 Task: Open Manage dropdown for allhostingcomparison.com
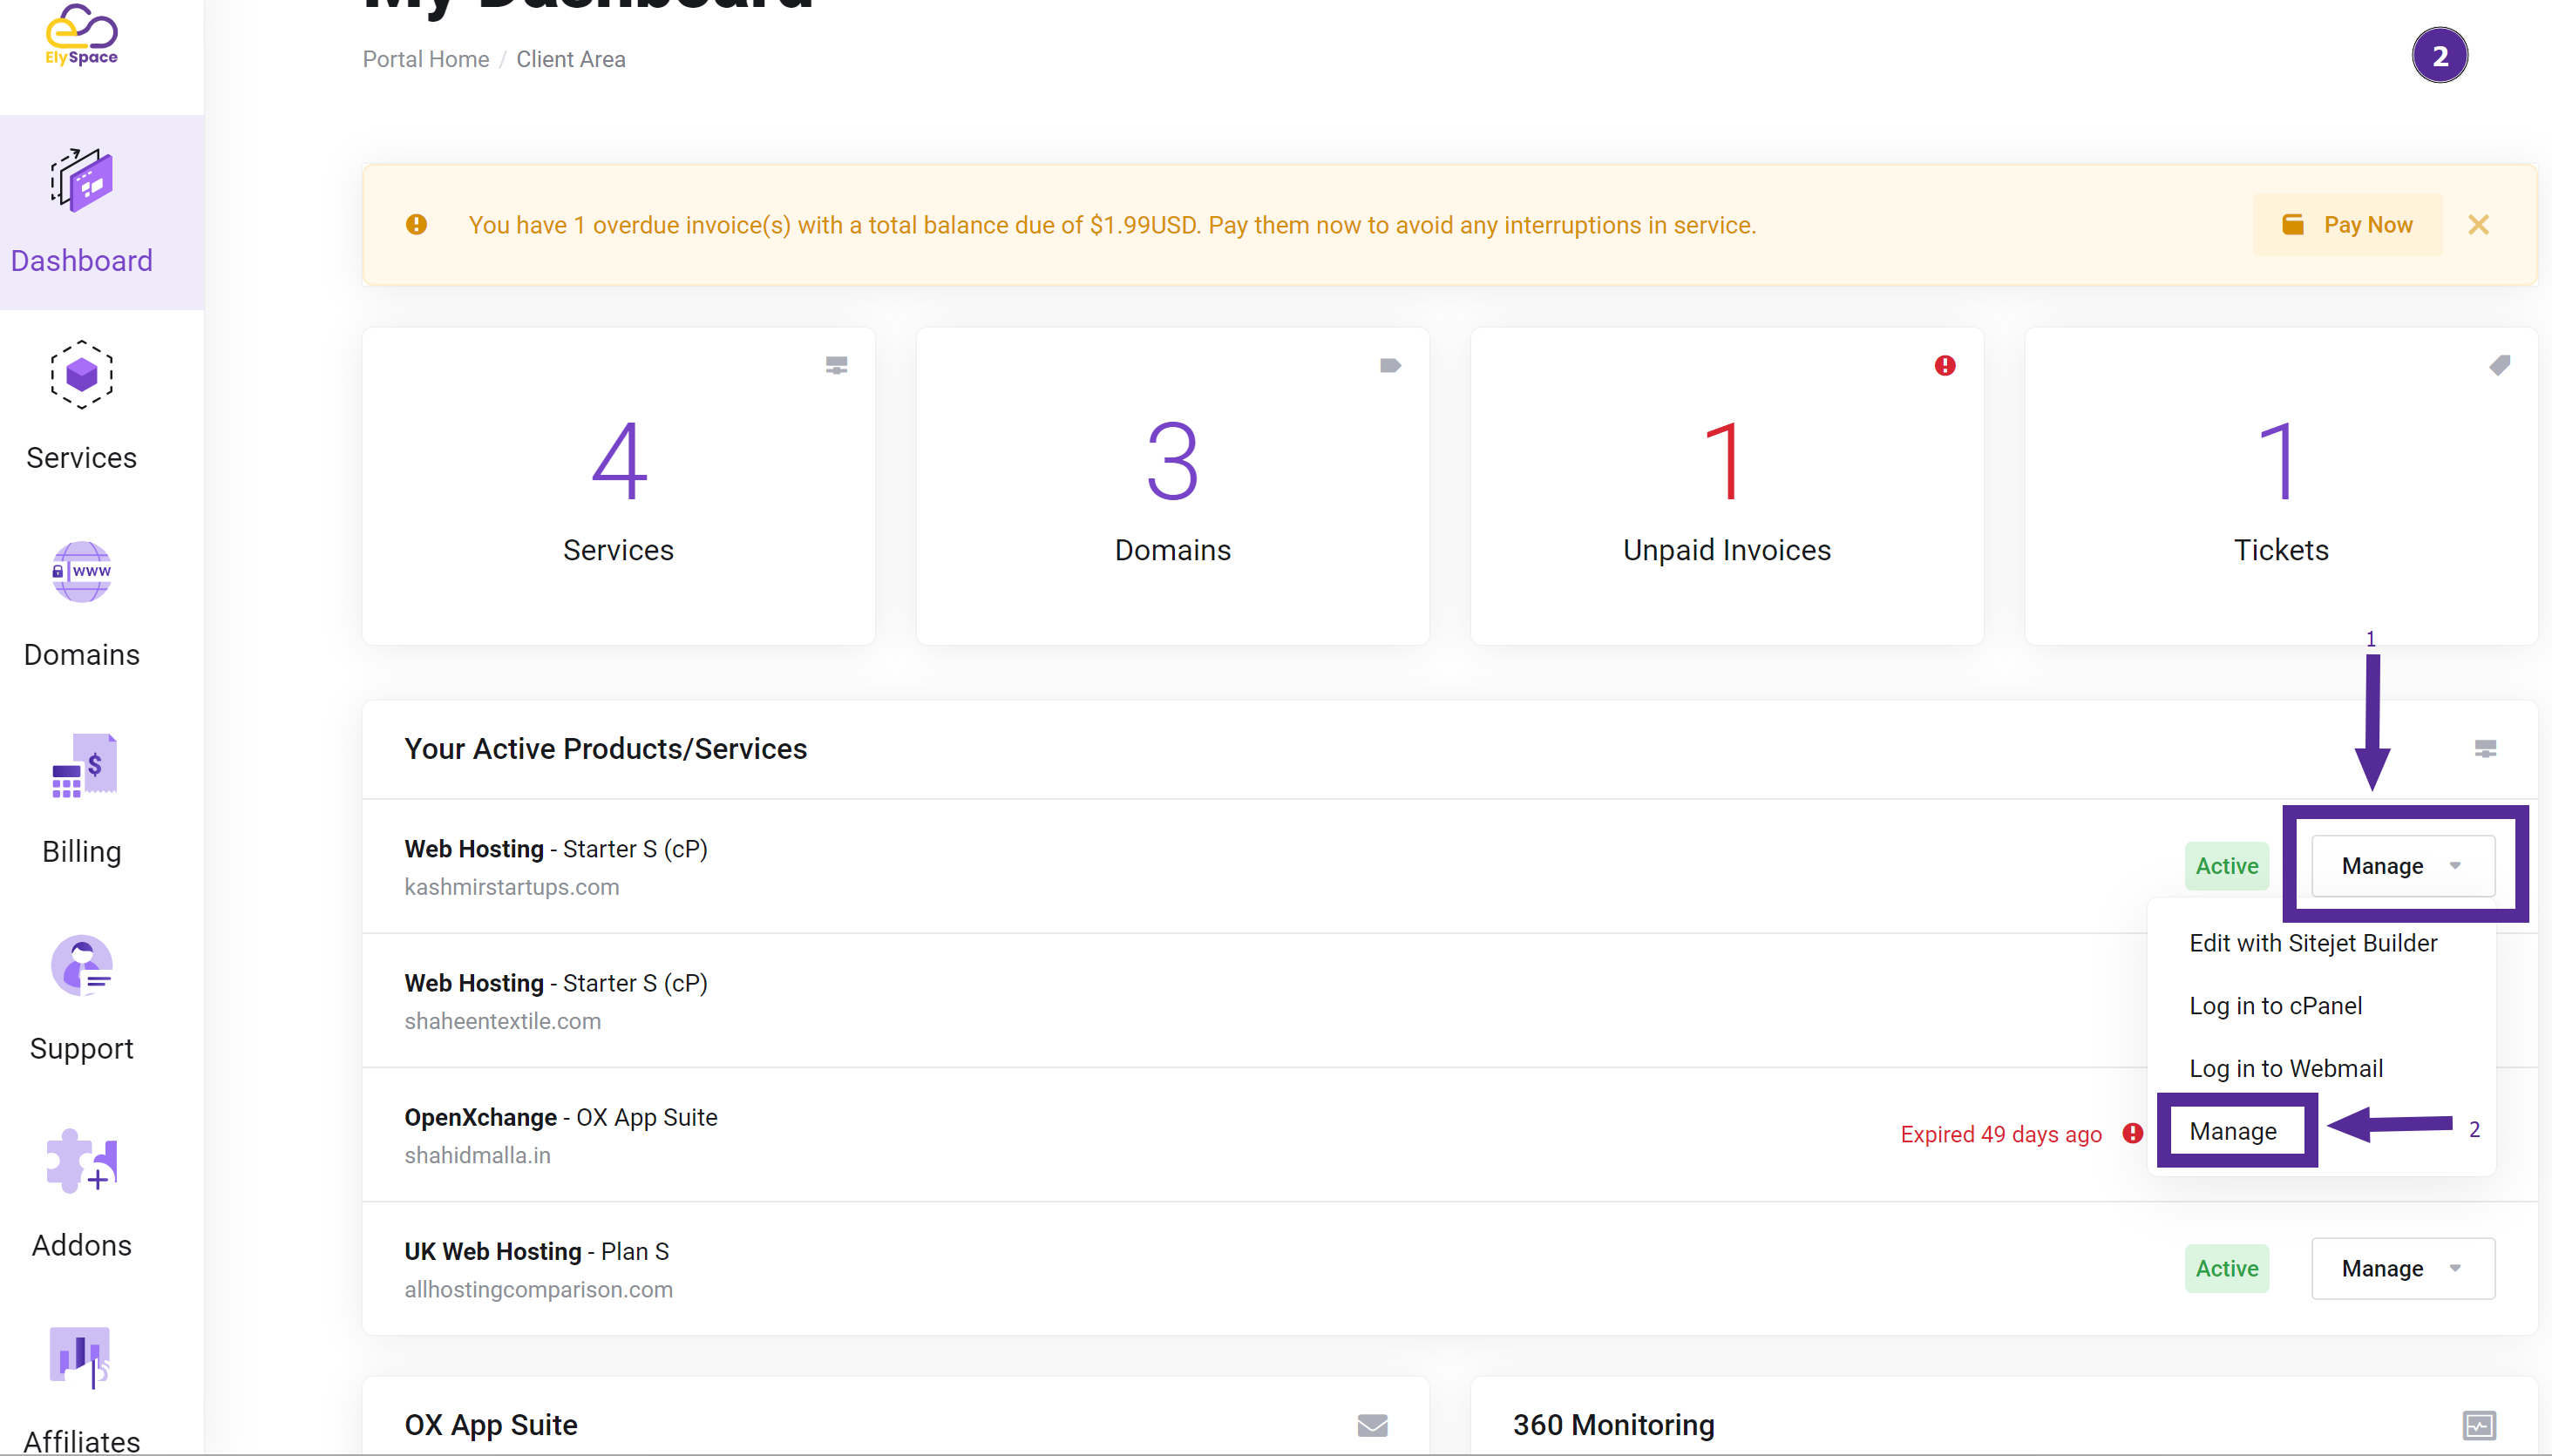coord(2403,1269)
